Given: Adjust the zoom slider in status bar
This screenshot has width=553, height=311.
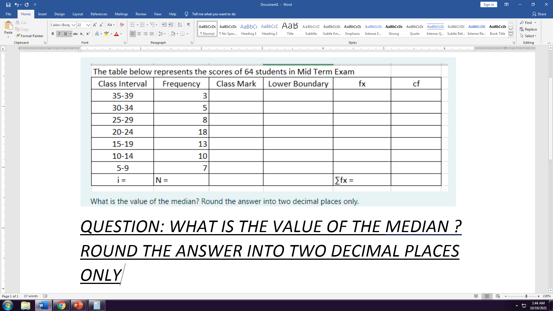Looking at the screenshot, I should click(x=526, y=296).
